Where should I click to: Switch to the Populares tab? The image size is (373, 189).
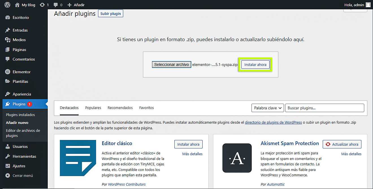point(93,108)
